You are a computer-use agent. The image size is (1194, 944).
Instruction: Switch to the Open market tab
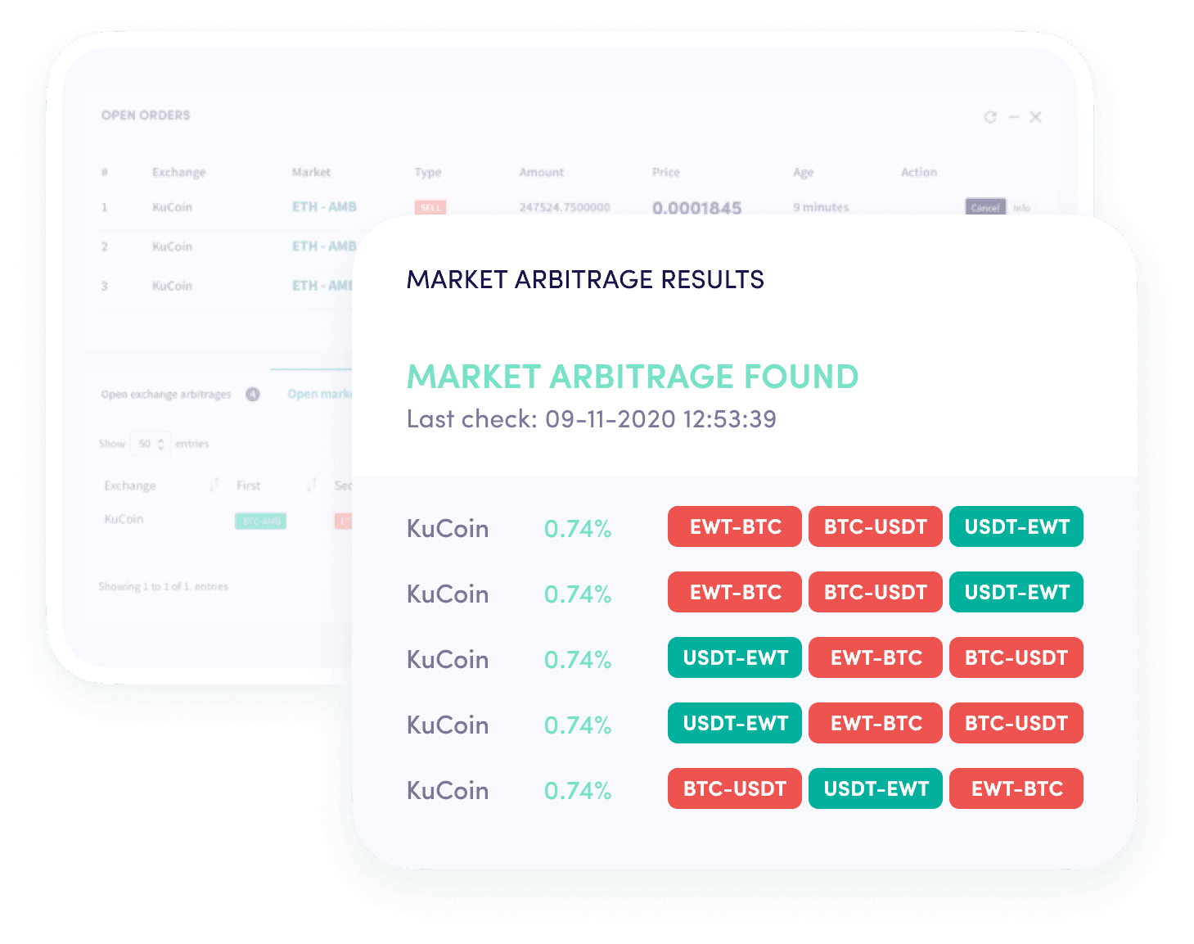click(320, 394)
